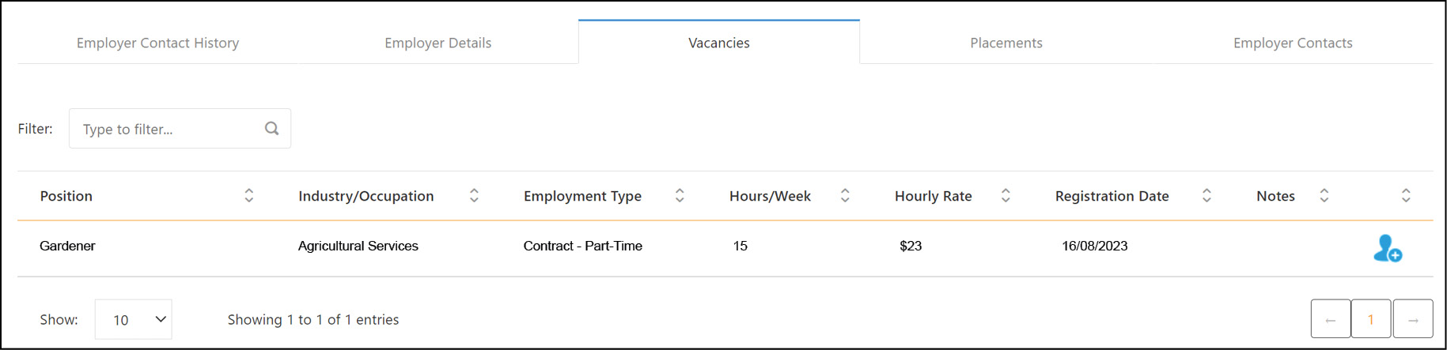The width and height of the screenshot is (1447, 350).
Task: Sort by Position column arrows
Action: click(x=248, y=195)
